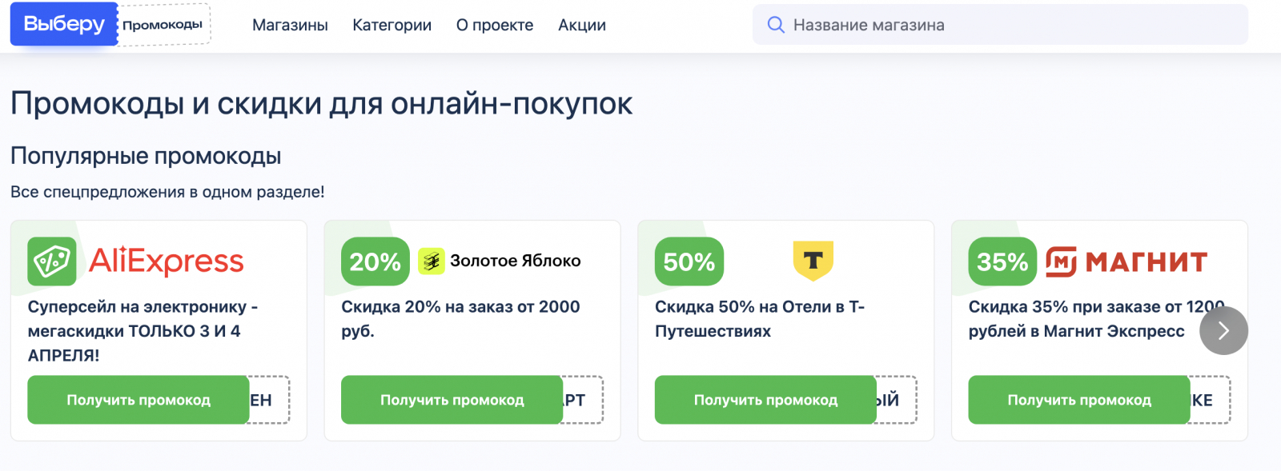Open the Магазины menu item
The height and width of the screenshot is (471, 1281).
click(x=290, y=26)
